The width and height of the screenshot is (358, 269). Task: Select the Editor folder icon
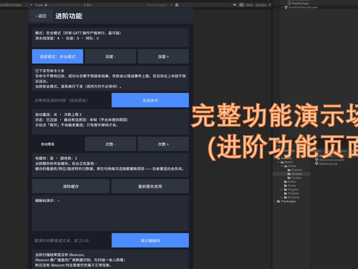point(286,182)
